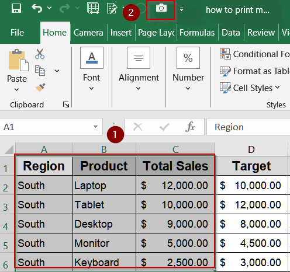The image size is (290, 272).
Task: Click the Cut scissors icon
Action: coord(40,54)
